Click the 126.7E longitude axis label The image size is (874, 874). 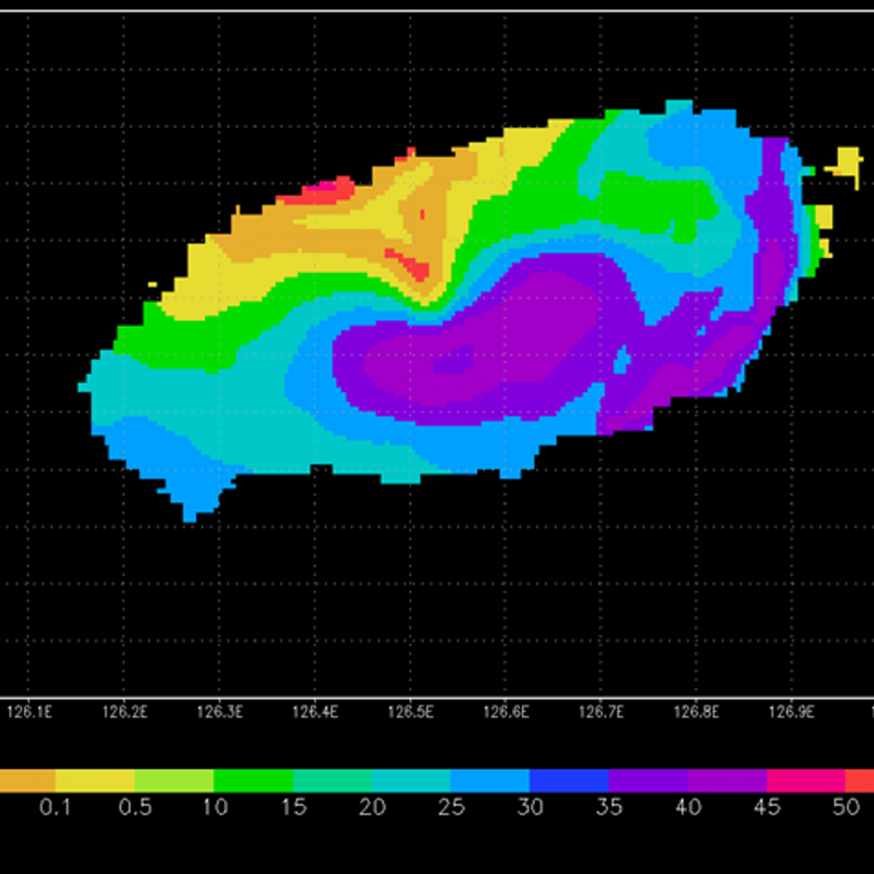(601, 712)
